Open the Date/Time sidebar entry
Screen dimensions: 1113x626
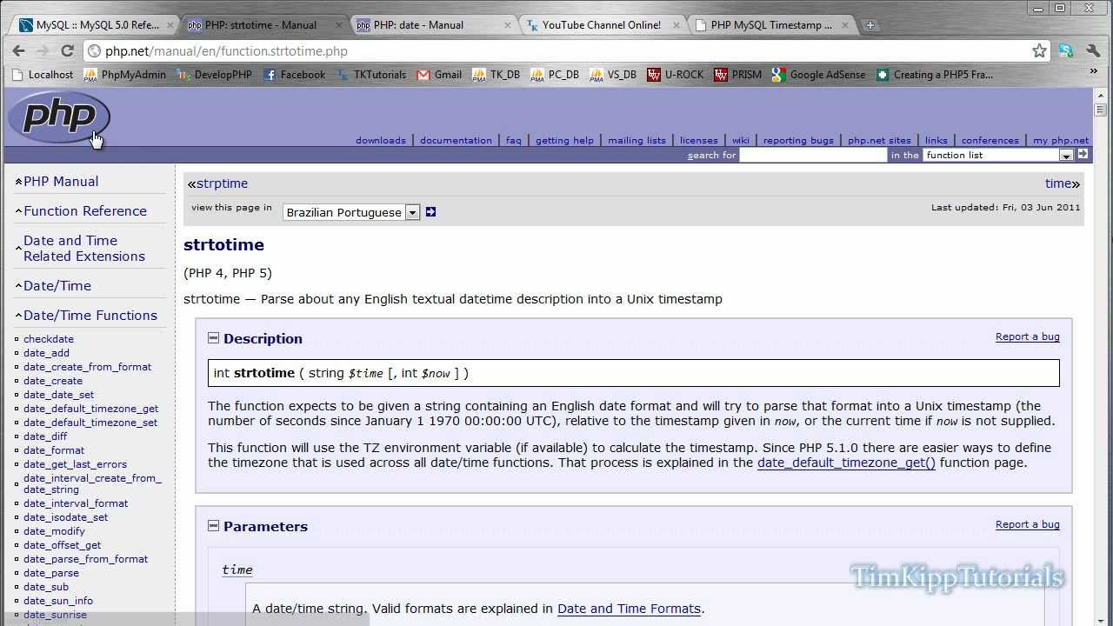click(x=57, y=286)
